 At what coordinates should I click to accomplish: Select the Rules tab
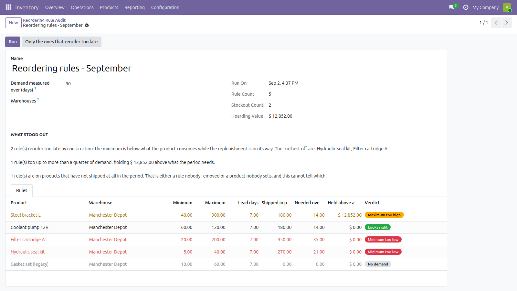pyautogui.click(x=22, y=190)
